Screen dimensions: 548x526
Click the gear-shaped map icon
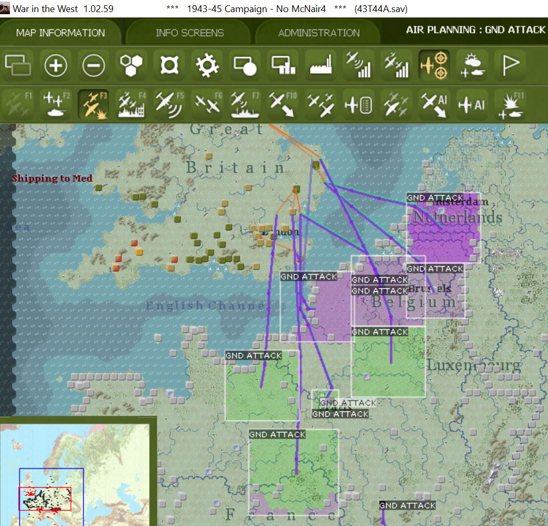[x=207, y=65]
